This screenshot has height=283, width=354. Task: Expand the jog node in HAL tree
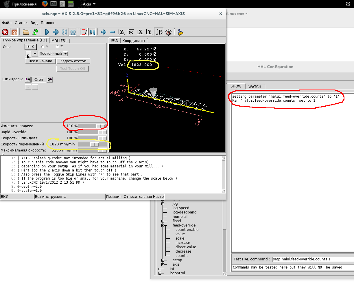click(163, 204)
